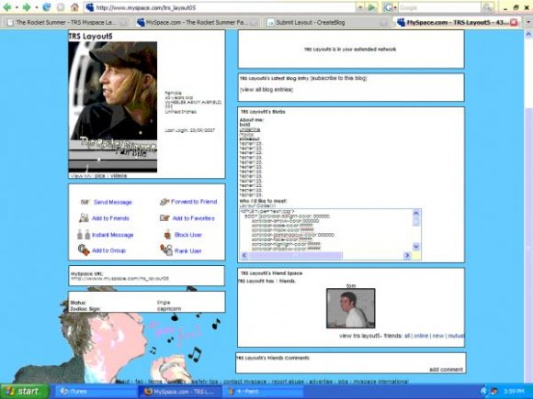The height and width of the screenshot is (399, 533).
Task: Click the Instant Message link
Action: click(112, 235)
